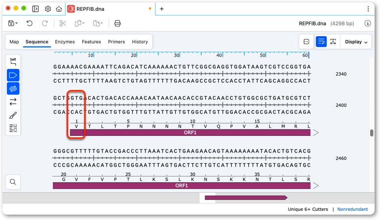Switch to the Primers tab
The width and height of the screenshot is (380, 220).
pos(117,42)
